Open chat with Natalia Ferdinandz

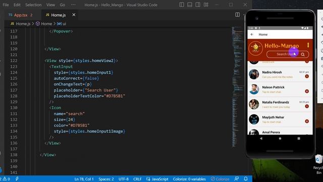point(280,105)
